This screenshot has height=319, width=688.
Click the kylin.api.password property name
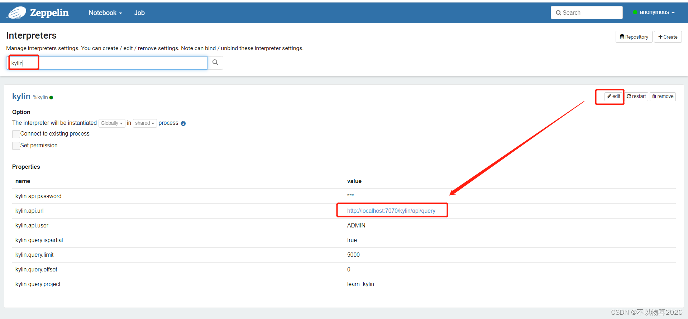38,196
